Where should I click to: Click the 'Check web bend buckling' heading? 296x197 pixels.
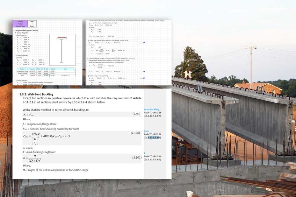(108, 40)
